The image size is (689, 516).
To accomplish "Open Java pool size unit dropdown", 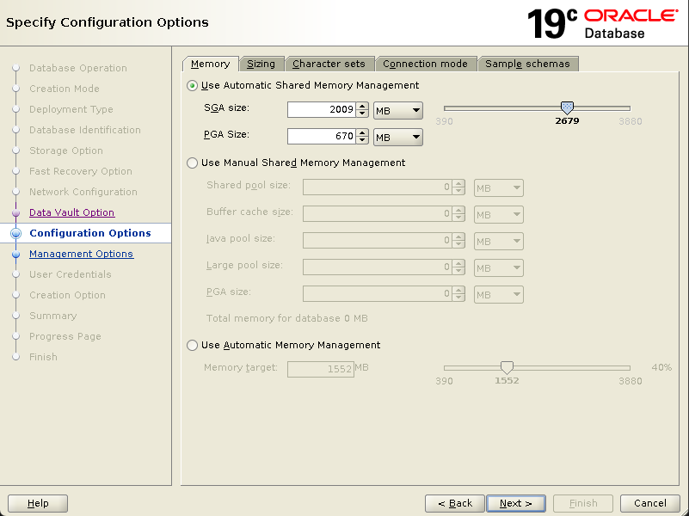I will (499, 242).
